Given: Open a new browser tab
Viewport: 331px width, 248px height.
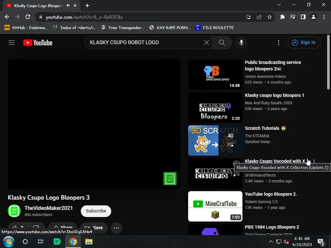Looking at the screenshot, I should 87,6.
